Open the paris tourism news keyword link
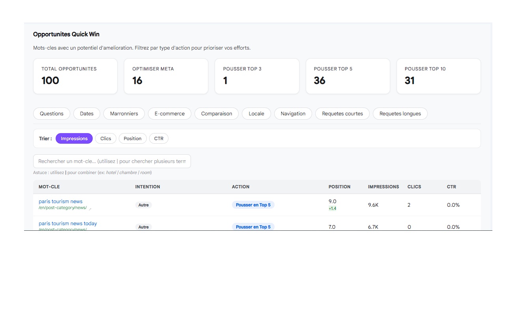Screen dimensions: 505x315 point(60,201)
